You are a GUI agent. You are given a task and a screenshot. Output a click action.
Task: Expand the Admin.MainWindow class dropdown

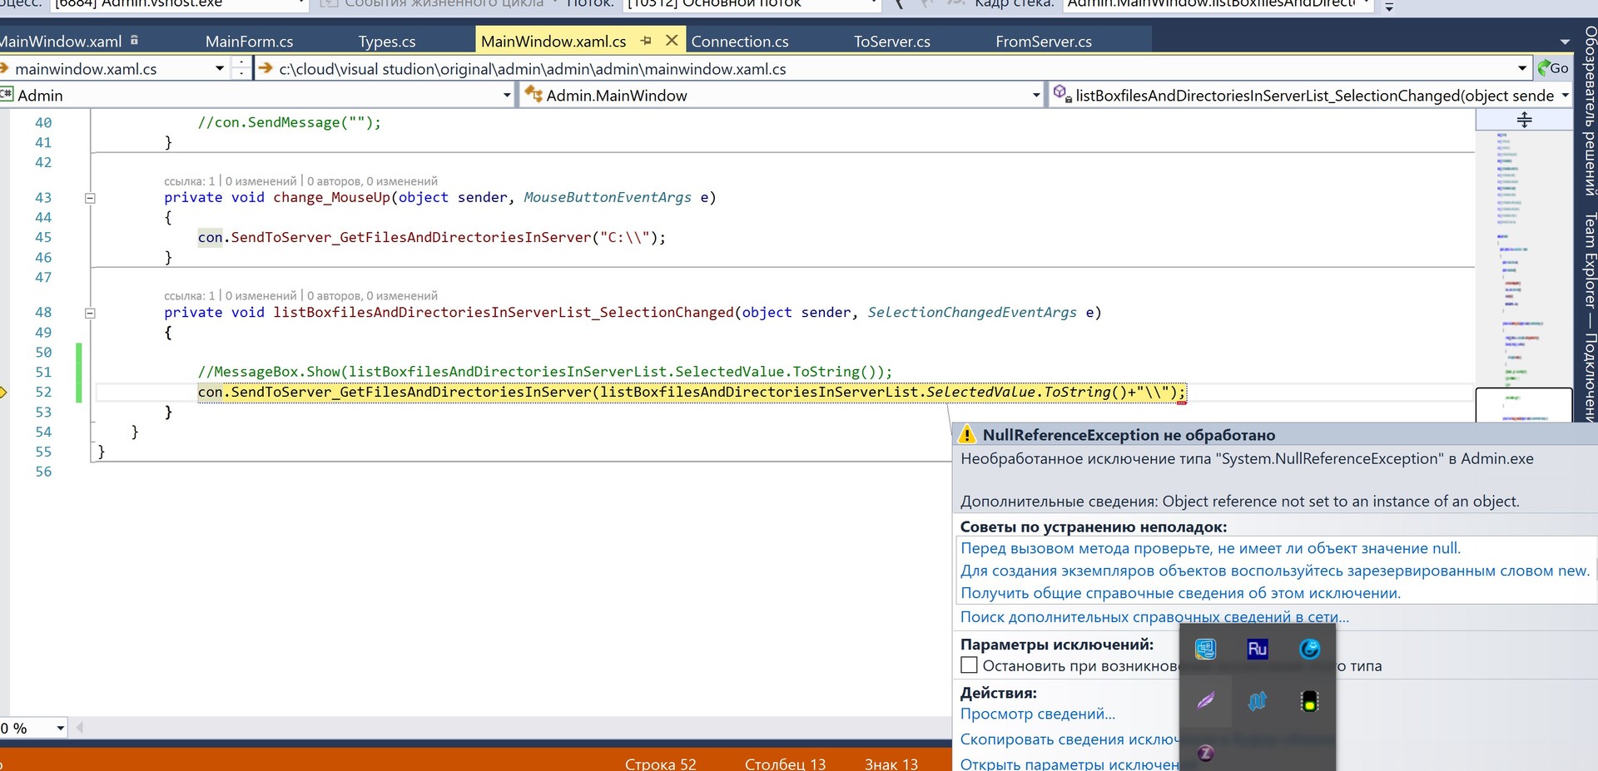pos(1036,96)
